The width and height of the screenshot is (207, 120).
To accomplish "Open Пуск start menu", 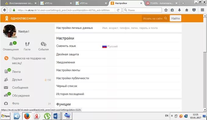I will [x=5, y=116].
